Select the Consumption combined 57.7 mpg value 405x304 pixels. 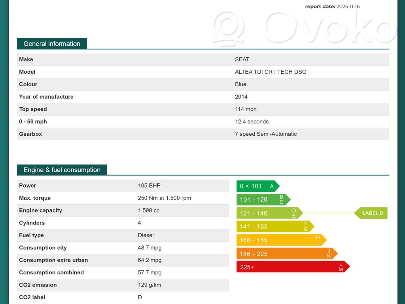[x=150, y=272]
